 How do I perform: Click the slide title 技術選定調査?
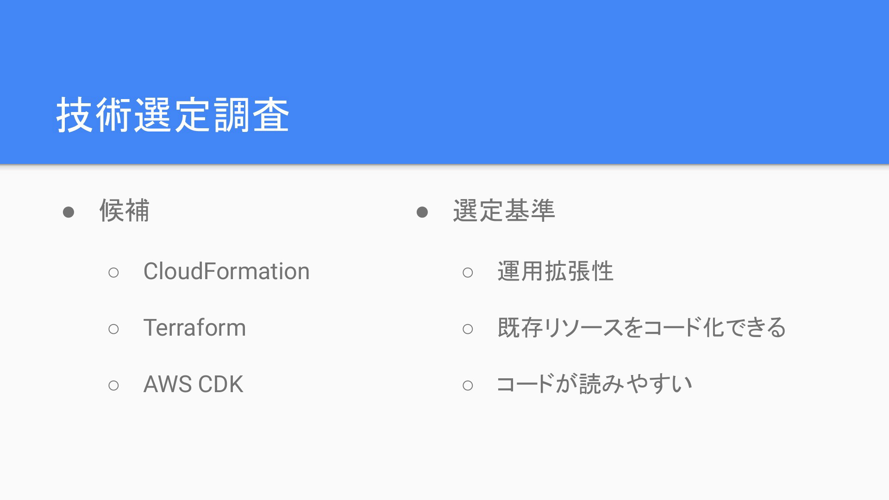click(x=173, y=115)
